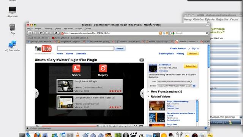
Task: Focus the YouTube search input field
Action: click(85, 48)
